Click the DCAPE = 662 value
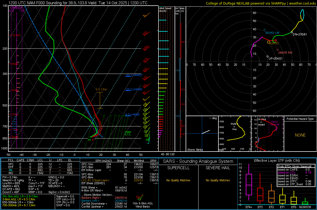Viewport: 317px width, 210px height. (x=11, y=189)
